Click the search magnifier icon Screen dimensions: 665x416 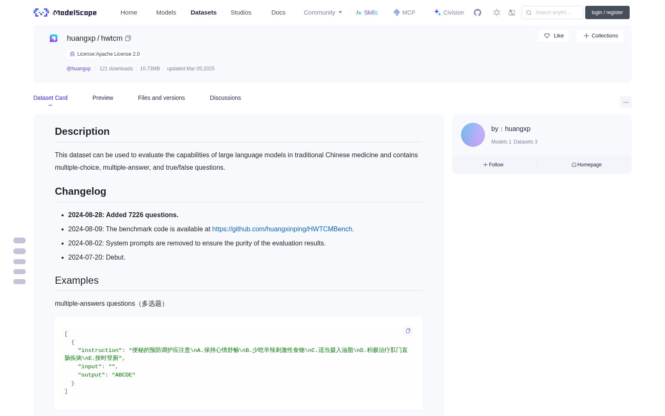tap(529, 12)
